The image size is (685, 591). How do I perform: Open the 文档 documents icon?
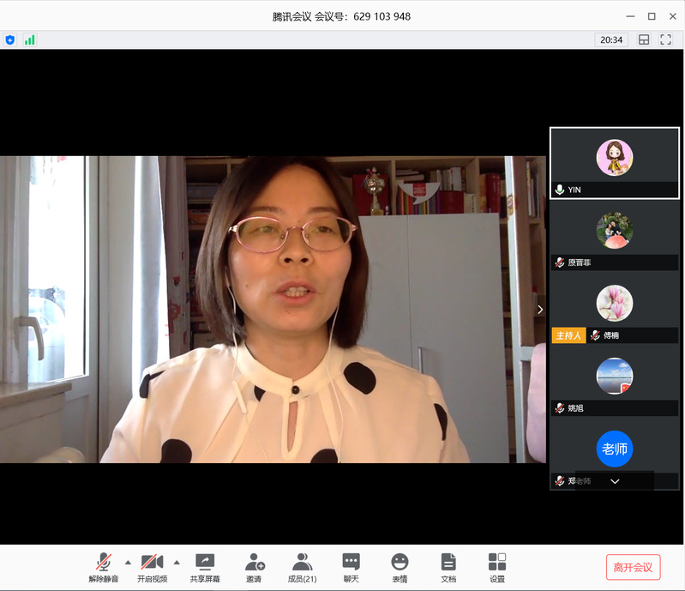coord(448,567)
